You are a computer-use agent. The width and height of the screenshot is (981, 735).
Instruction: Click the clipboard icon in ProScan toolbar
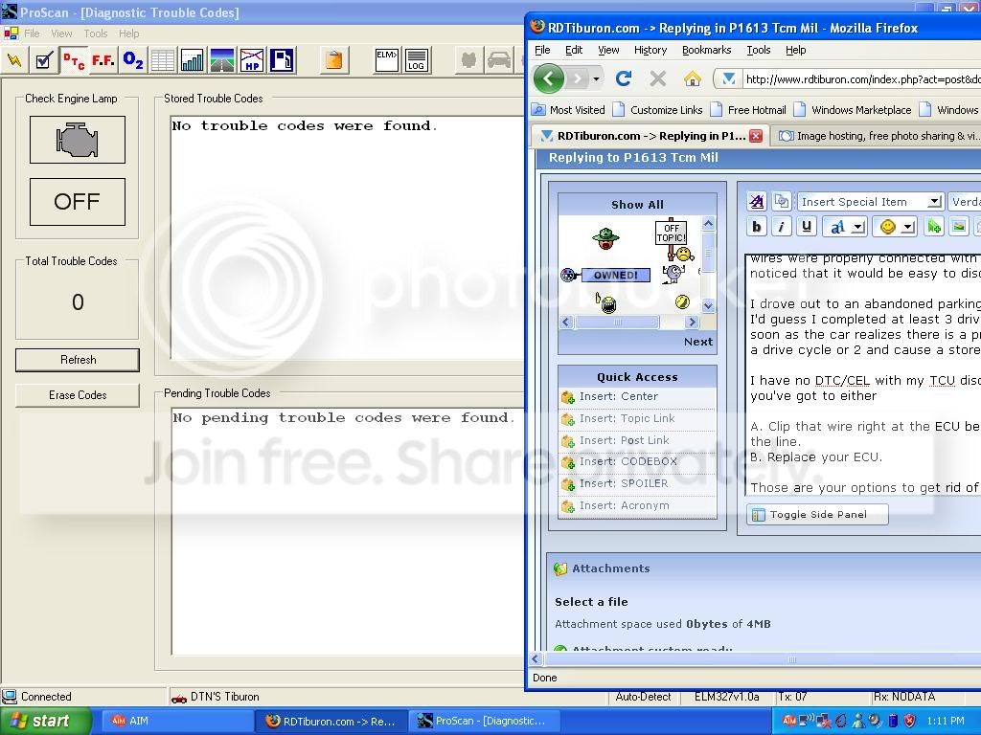[333, 61]
